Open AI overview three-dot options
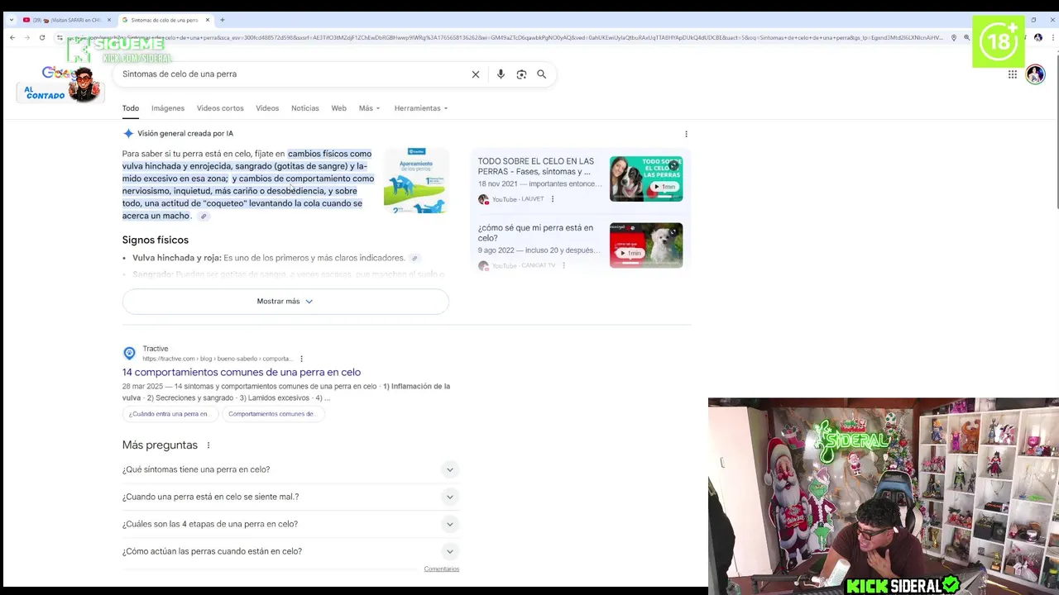 coord(686,134)
